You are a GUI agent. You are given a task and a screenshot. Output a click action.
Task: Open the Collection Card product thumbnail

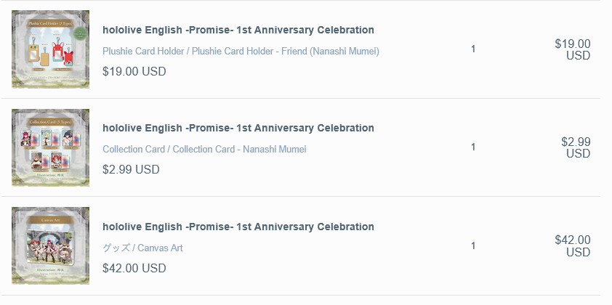point(50,147)
